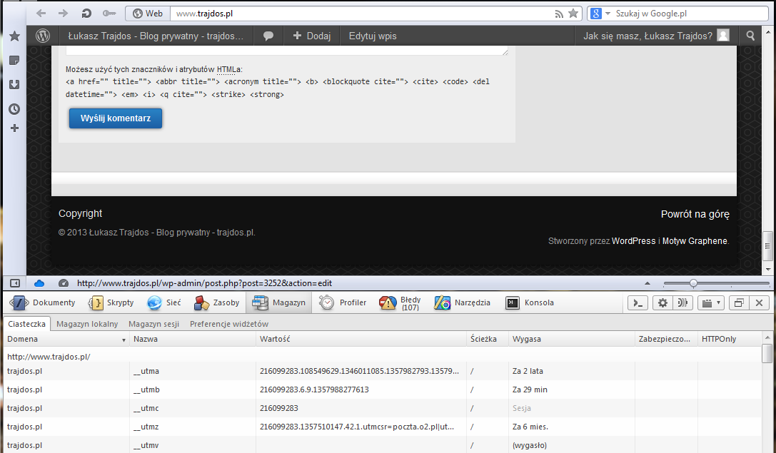Open the comments bubble in admin bar
Viewport: 776px width, 453px height.
point(268,36)
